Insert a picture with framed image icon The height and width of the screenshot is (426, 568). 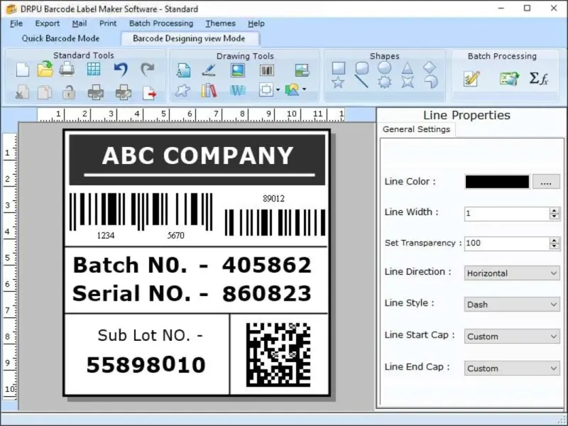coord(238,70)
